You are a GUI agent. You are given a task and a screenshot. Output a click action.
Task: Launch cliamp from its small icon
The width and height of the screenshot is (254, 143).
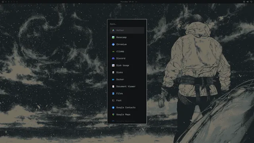point(113,51)
